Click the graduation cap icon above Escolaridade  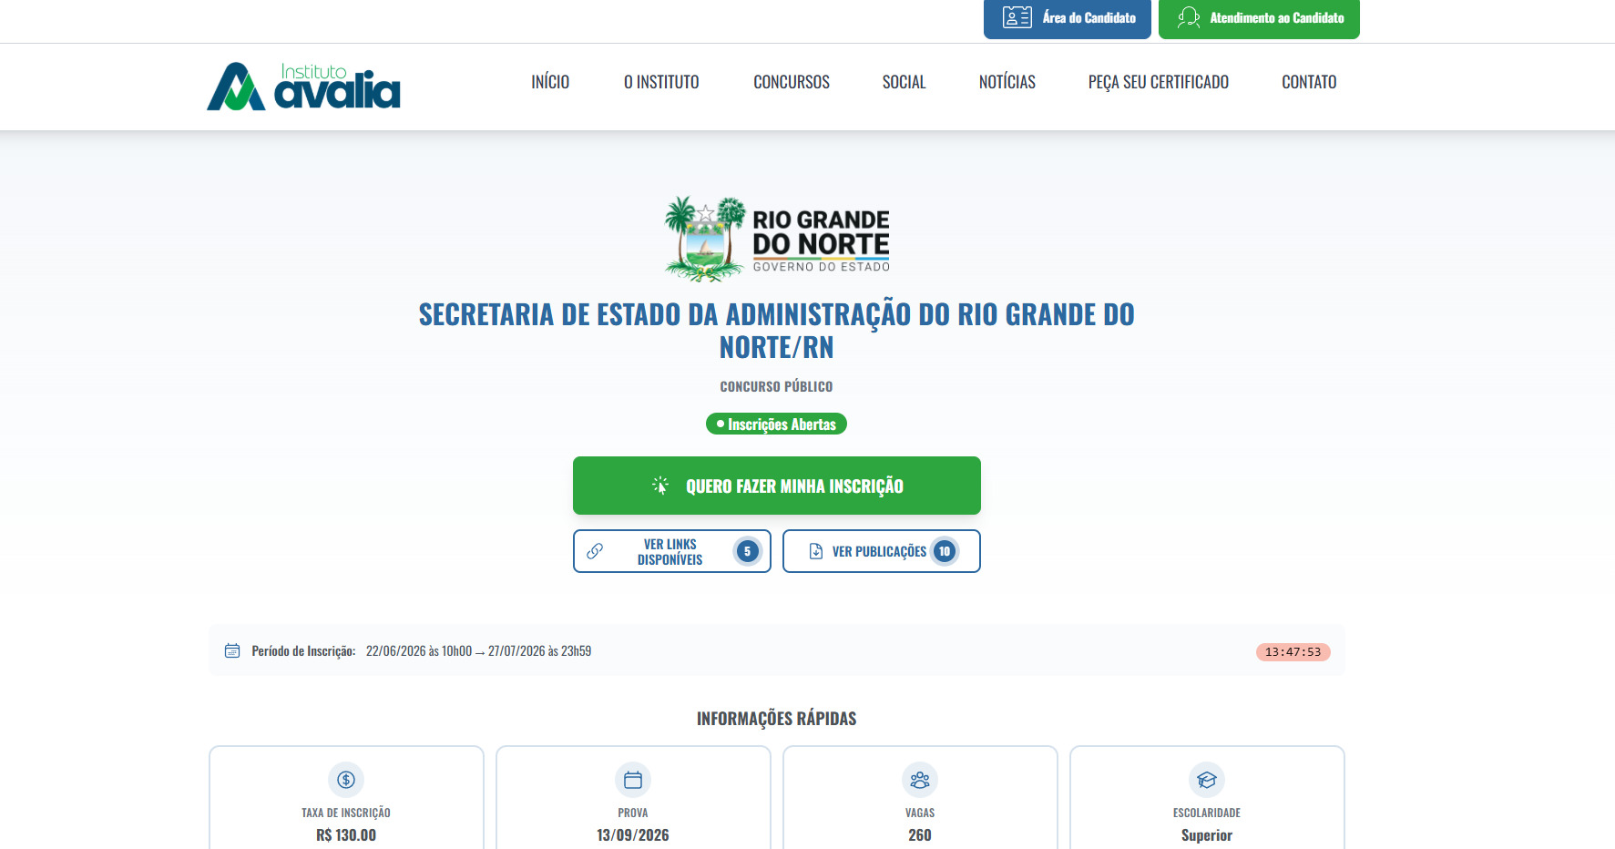1207,780
